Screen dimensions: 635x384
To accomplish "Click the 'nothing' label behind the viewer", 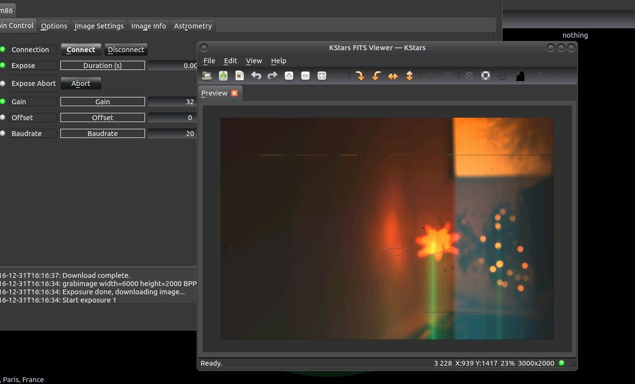I will [x=575, y=35].
